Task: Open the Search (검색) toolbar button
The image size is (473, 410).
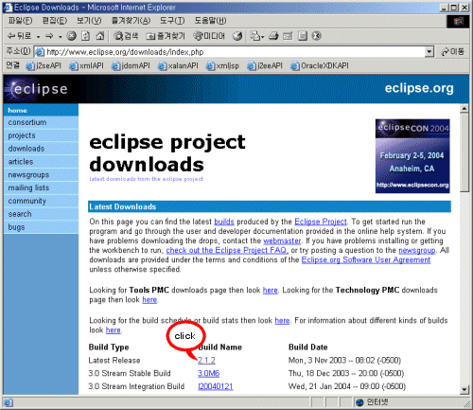Action: (x=126, y=36)
